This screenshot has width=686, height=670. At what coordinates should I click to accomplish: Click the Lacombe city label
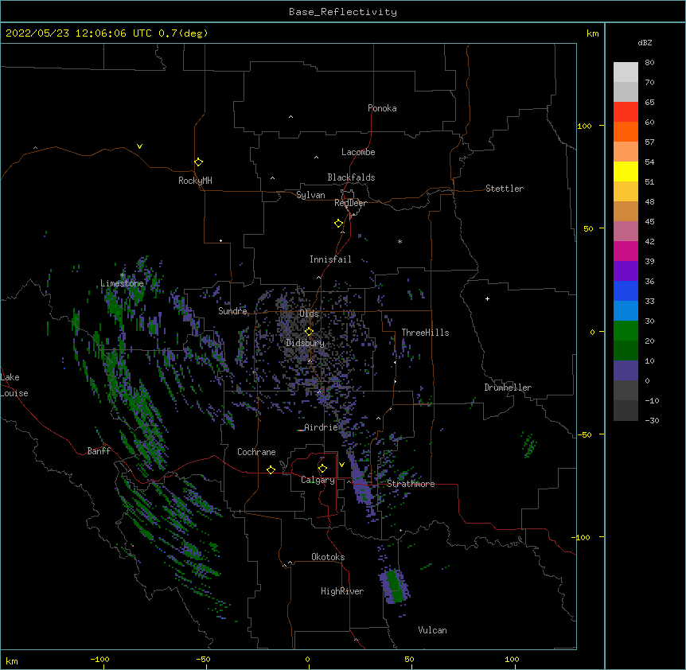[358, 152]
